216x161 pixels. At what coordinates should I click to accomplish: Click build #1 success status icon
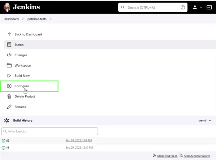pyautogui.click(x=3, y=148)
